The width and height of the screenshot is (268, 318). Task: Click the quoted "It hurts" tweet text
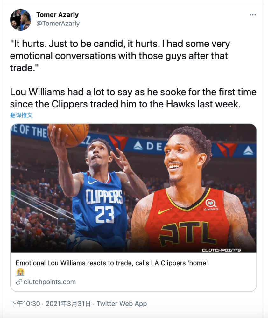pos(120,56)
